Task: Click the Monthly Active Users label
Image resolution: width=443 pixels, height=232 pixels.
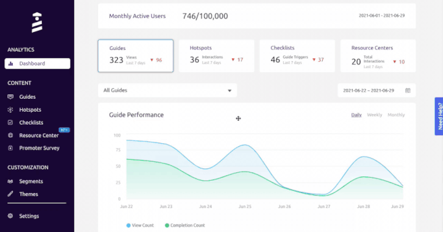Action: [138, 16]
